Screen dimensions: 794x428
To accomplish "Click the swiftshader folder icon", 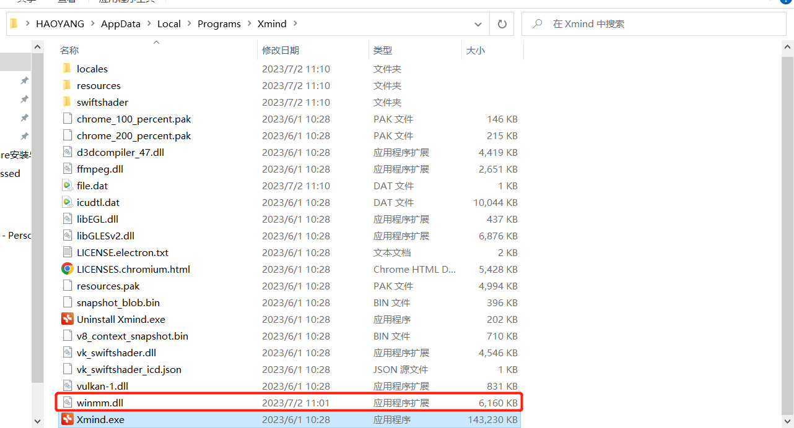I will pos(67,102).
